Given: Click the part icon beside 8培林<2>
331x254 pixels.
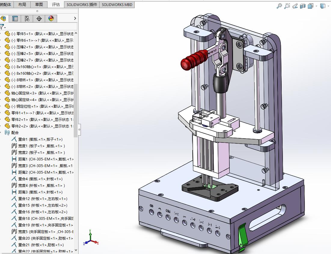Looking at the screenshot, I should pos(8,86).
